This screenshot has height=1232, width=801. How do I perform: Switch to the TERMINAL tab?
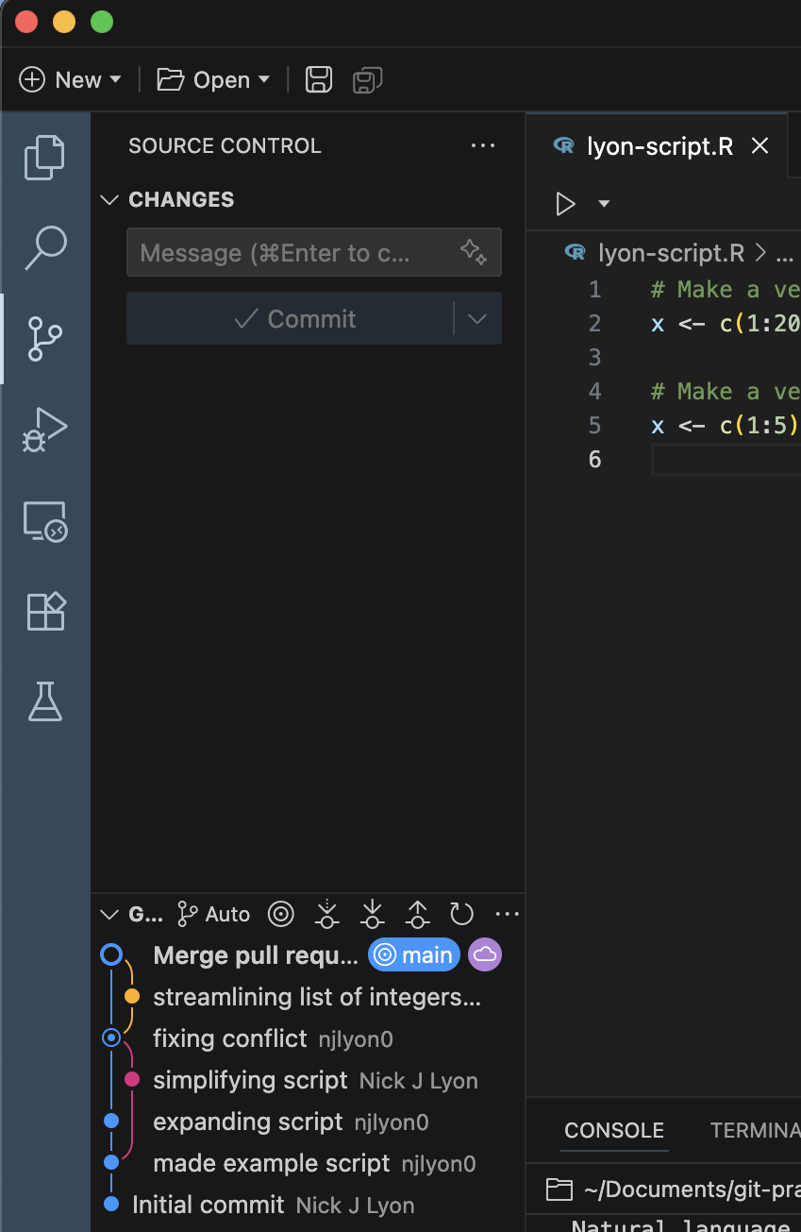[x=755, y=1130]
